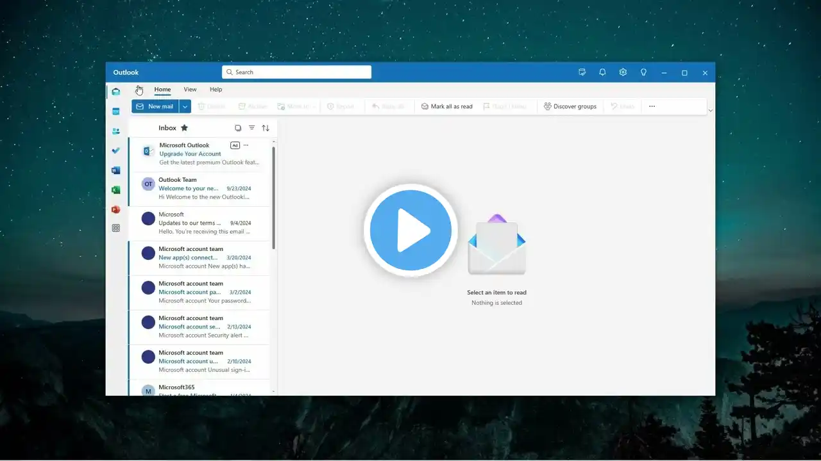Switch to the View tab
The image size is (821, 461).
(x=190, y=90)
